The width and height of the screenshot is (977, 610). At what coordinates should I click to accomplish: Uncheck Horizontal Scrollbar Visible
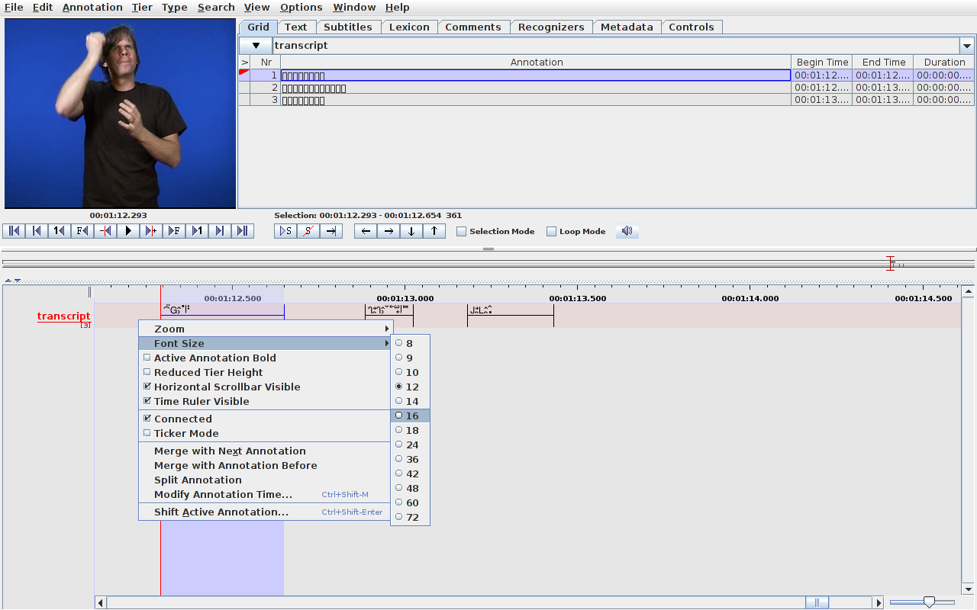[264, 387]
